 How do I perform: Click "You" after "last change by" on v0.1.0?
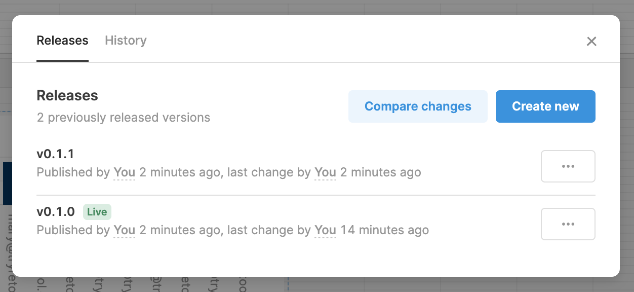[x=325, y=230]
